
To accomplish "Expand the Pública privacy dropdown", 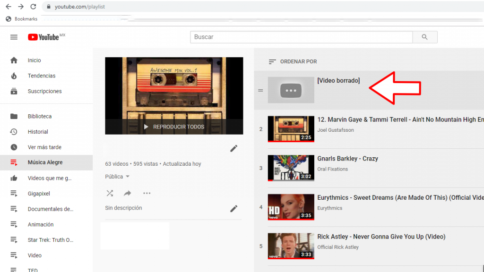I will pyautogui.click(x=117, y=177).
